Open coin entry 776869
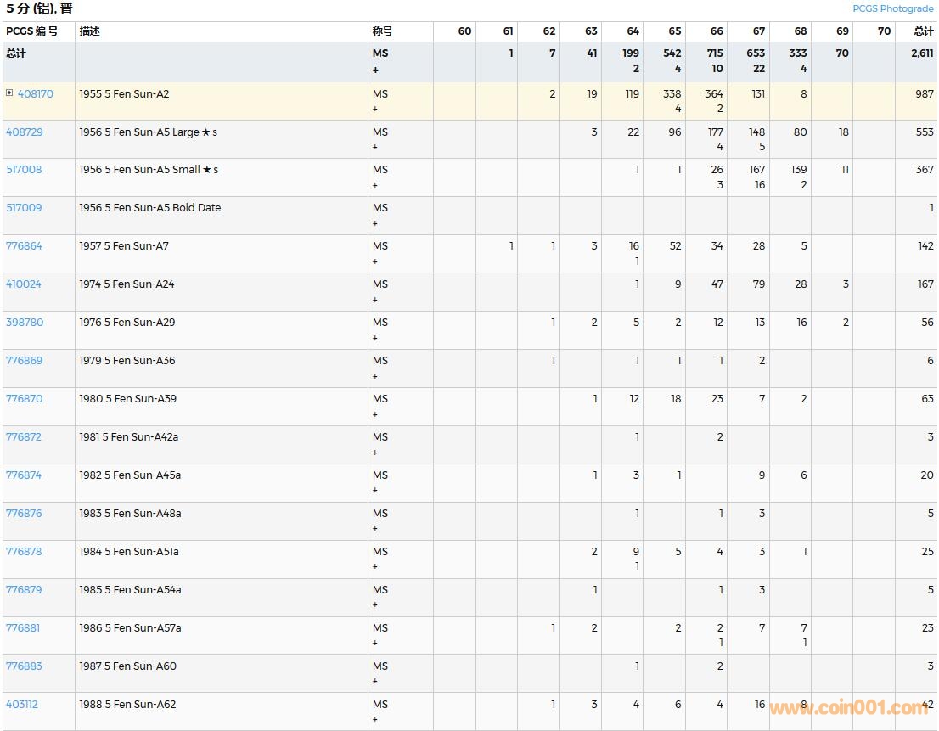The image size is (939, 731). pyautogui.click(x=24, y=361)
